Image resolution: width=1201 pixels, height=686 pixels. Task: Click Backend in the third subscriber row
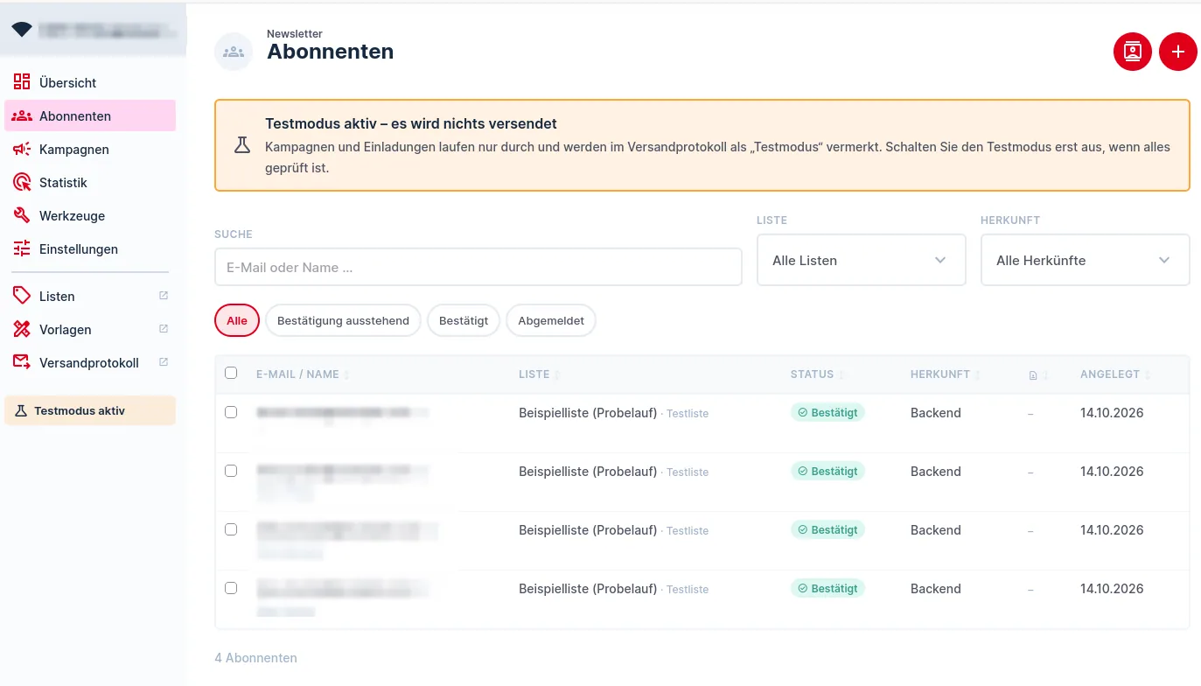pos(936,530)
